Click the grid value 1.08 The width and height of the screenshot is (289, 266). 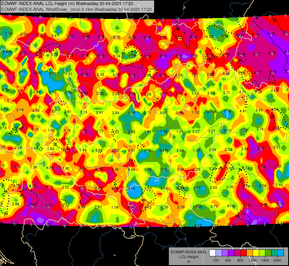(115, 207)
